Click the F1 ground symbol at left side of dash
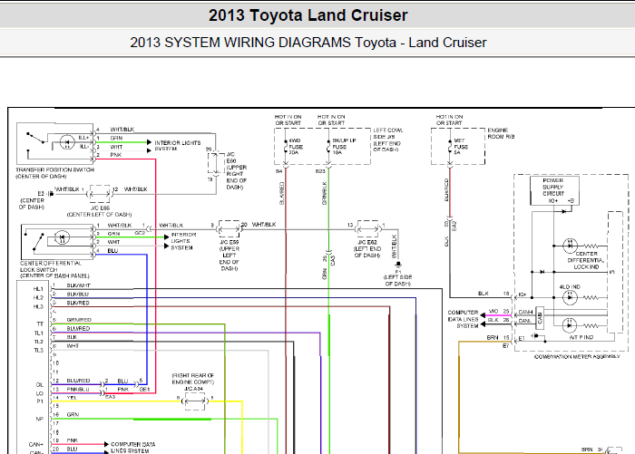Image resolution: width=635 pixels, height=454 pixels. (398, 264)
